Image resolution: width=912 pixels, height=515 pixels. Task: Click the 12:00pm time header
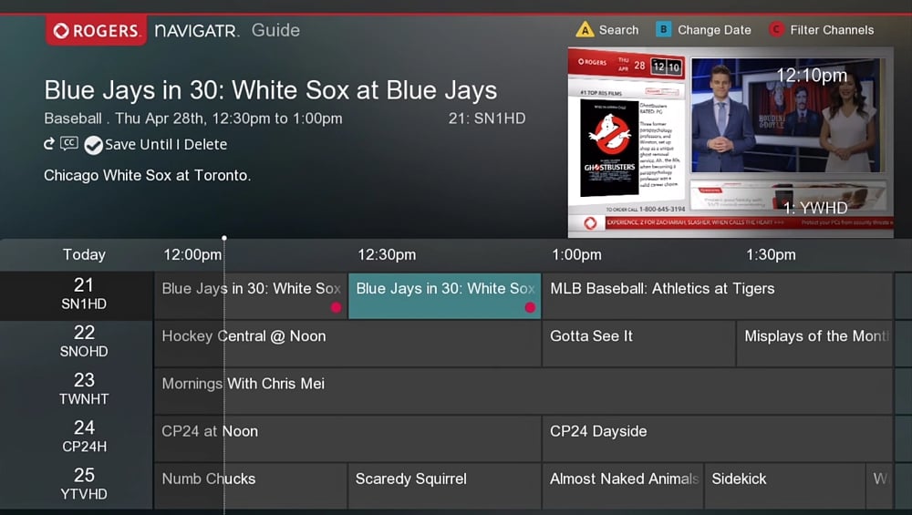point(192,254)
